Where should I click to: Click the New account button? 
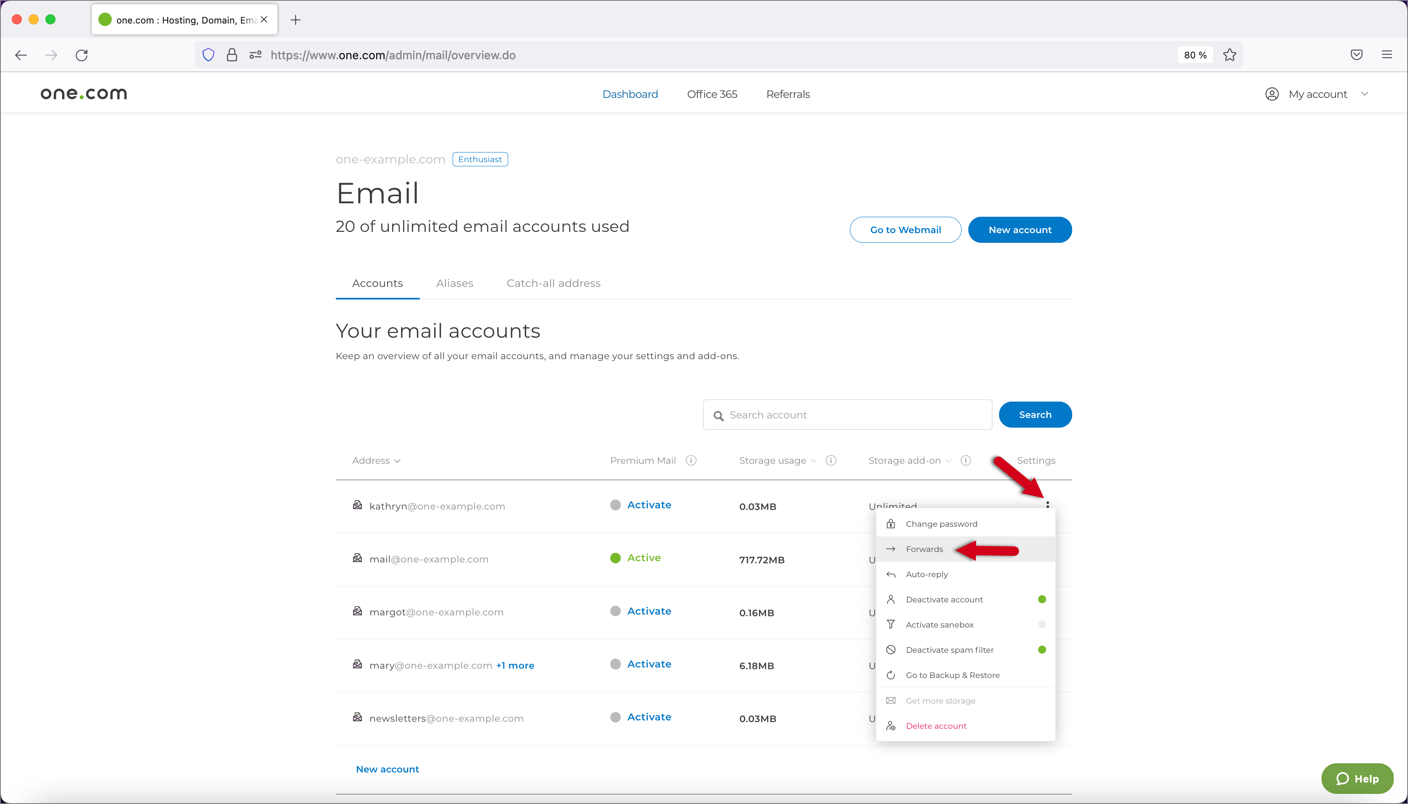[x=1019, y=229]
